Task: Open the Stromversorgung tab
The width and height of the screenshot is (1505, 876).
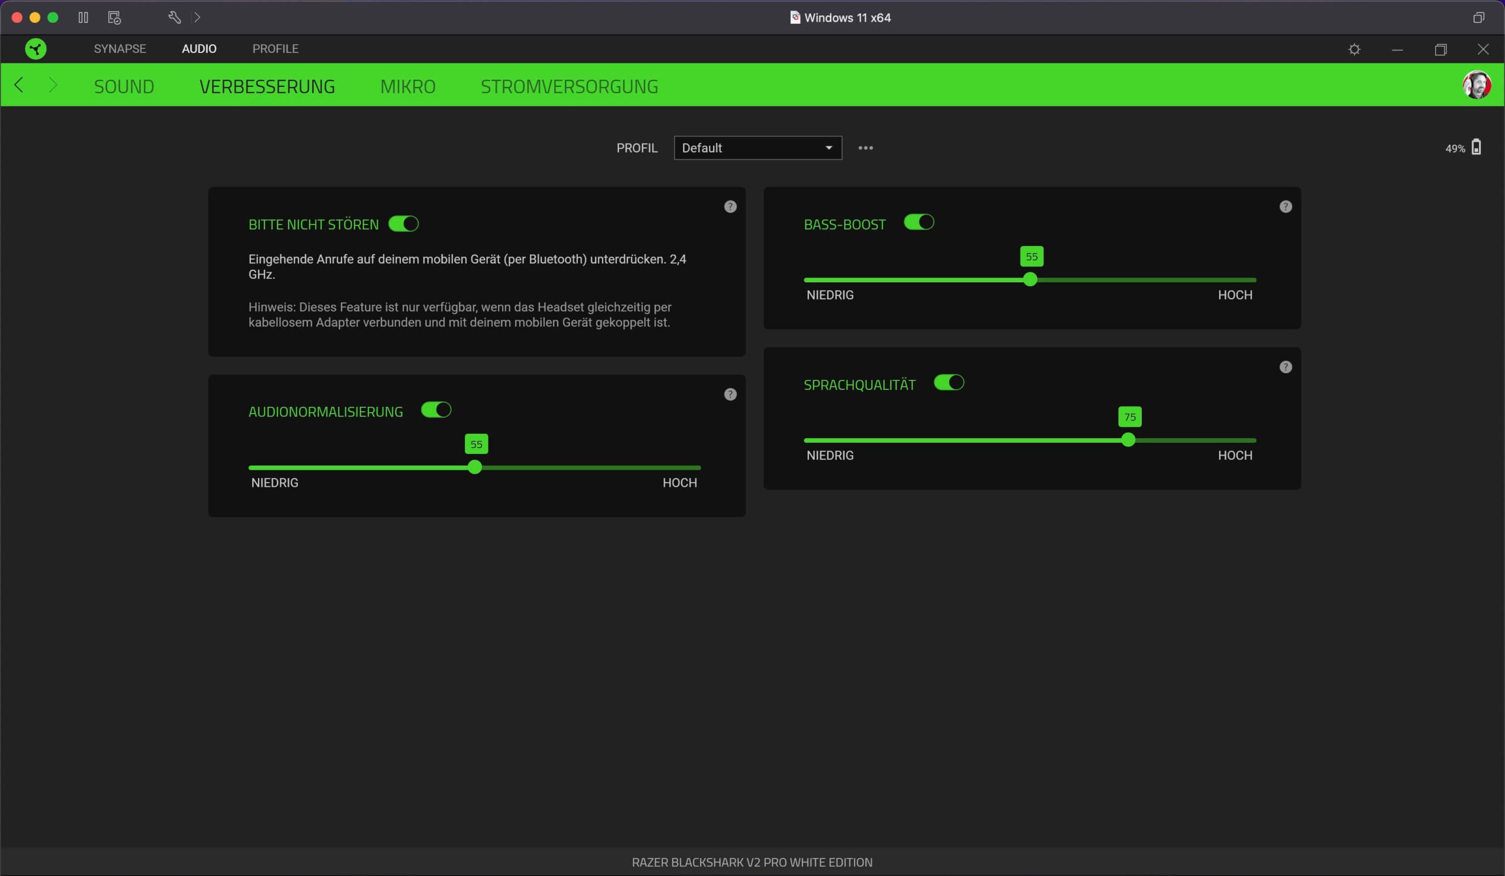Action: [x=569, y=86]
